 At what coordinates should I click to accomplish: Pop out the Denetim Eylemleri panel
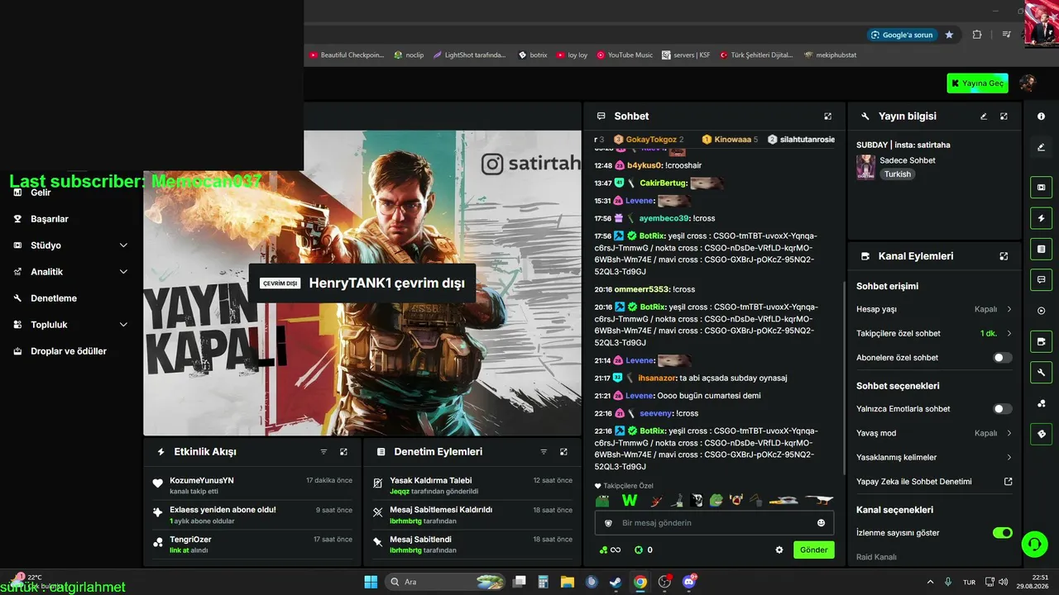[x=563, y=452]
